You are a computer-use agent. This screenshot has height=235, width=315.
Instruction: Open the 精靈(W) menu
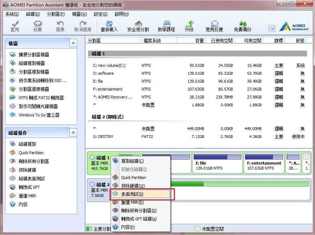click(x=79, y=14)
